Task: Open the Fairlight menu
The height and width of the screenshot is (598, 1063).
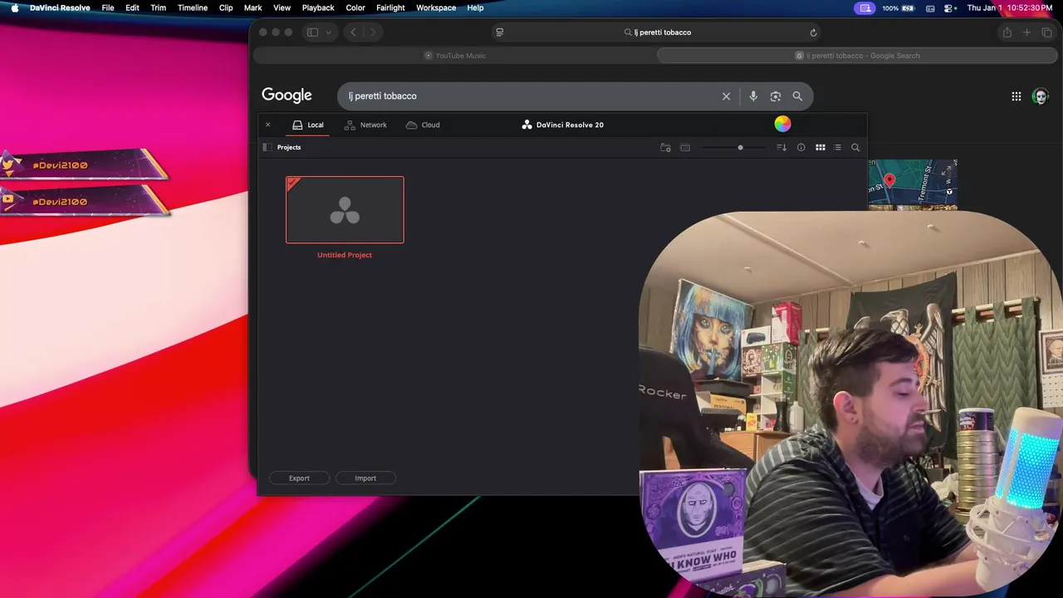Action: tap(390, 7)
